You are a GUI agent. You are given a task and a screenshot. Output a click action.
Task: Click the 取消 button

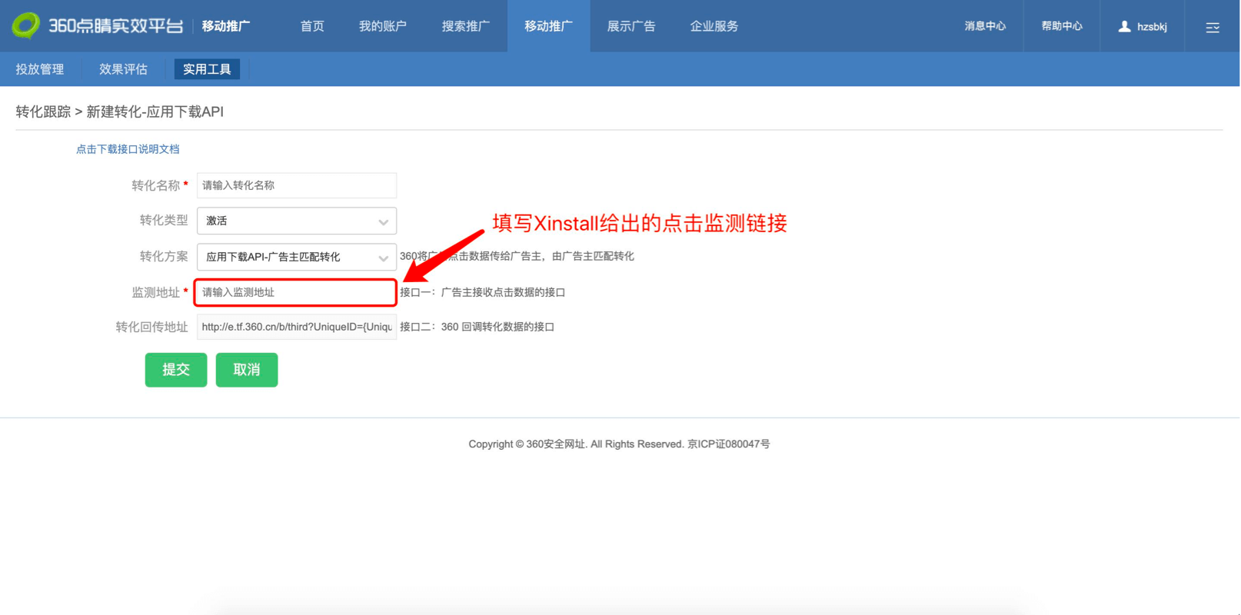pos(247,370)
